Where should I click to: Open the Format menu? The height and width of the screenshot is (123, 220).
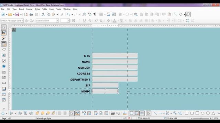click(29, 9)
